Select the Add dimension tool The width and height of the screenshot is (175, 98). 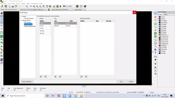[x=155, y=57]
